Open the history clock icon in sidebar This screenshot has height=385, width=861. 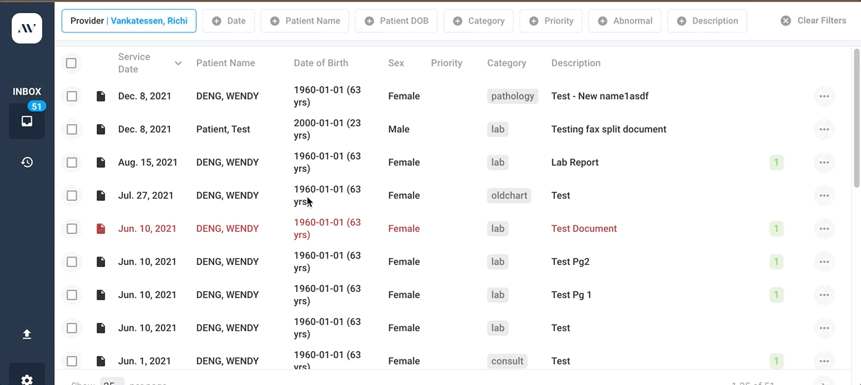27,162
